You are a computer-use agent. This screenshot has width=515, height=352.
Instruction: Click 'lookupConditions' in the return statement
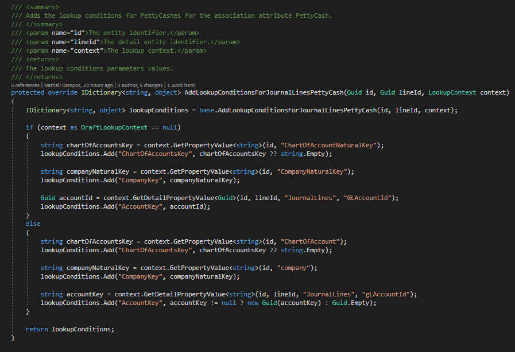coord(81,329)
